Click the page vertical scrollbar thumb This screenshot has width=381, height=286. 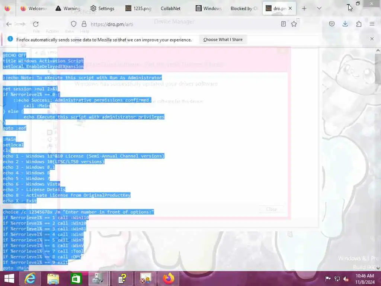[378, 69]
